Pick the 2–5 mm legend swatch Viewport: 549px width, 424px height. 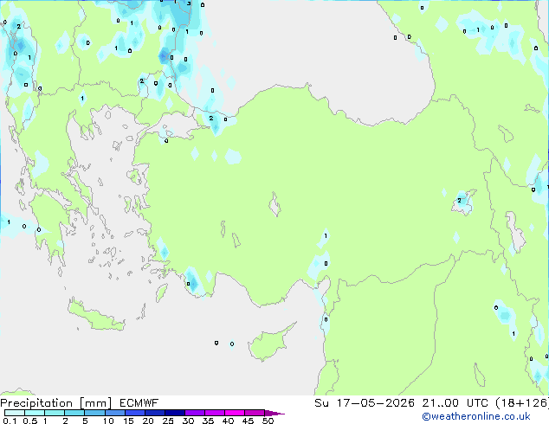point(74,413)
